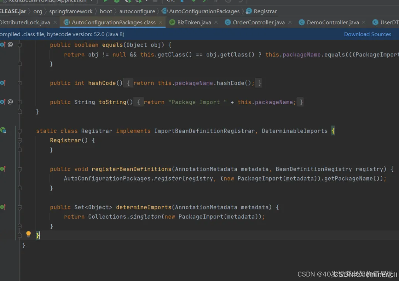
Task: Click fold end marker after determineImports body
Action: [x=20, y=226]
